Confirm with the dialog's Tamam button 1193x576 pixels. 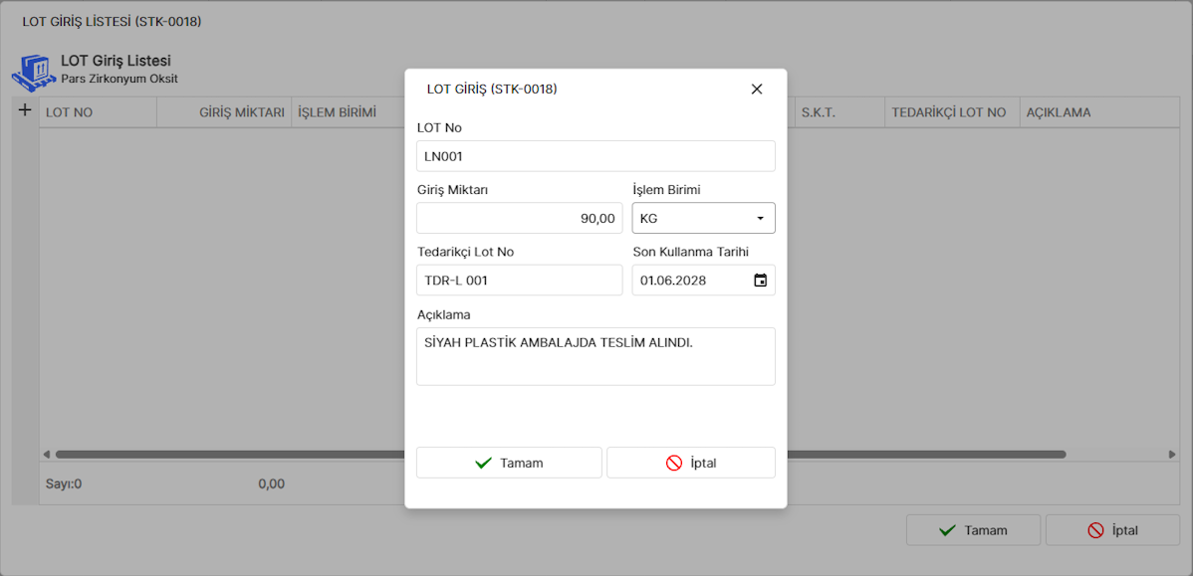coord(509,463)
